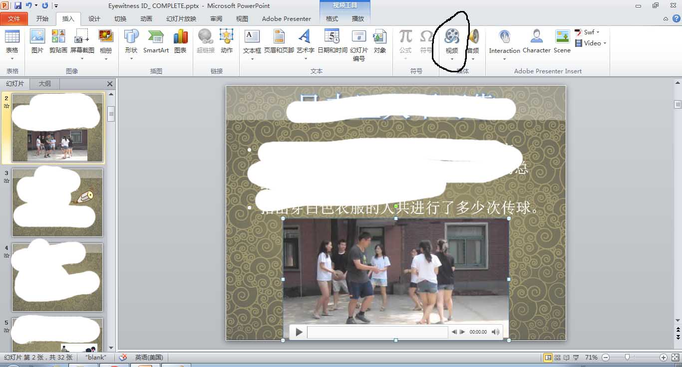
Task: Open the Adobe Presenter tab
Action: coord(287,19)
